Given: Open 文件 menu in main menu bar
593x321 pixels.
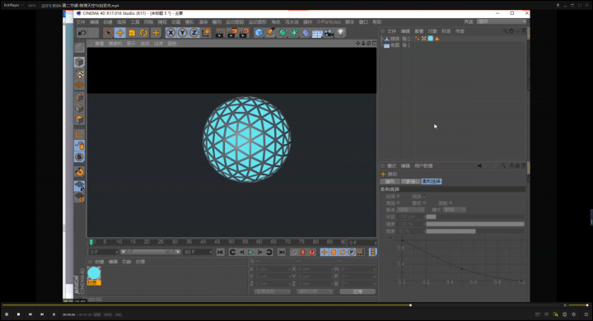Looking at the screenshot, I should point(81,22).
